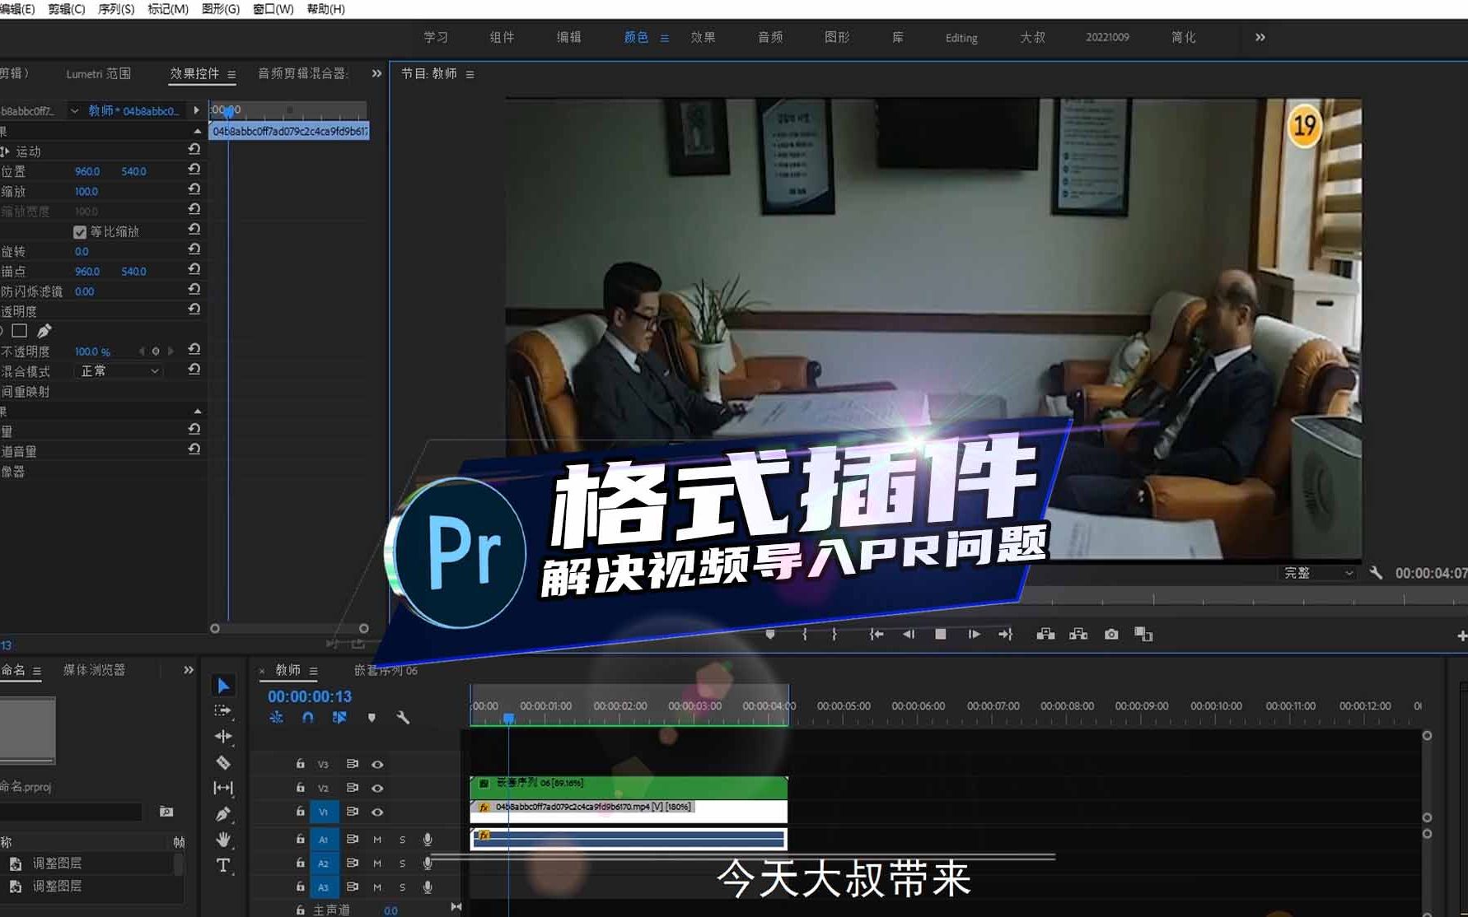Add marker in program monitor
1468x917 pixels.
pos(770,634)
